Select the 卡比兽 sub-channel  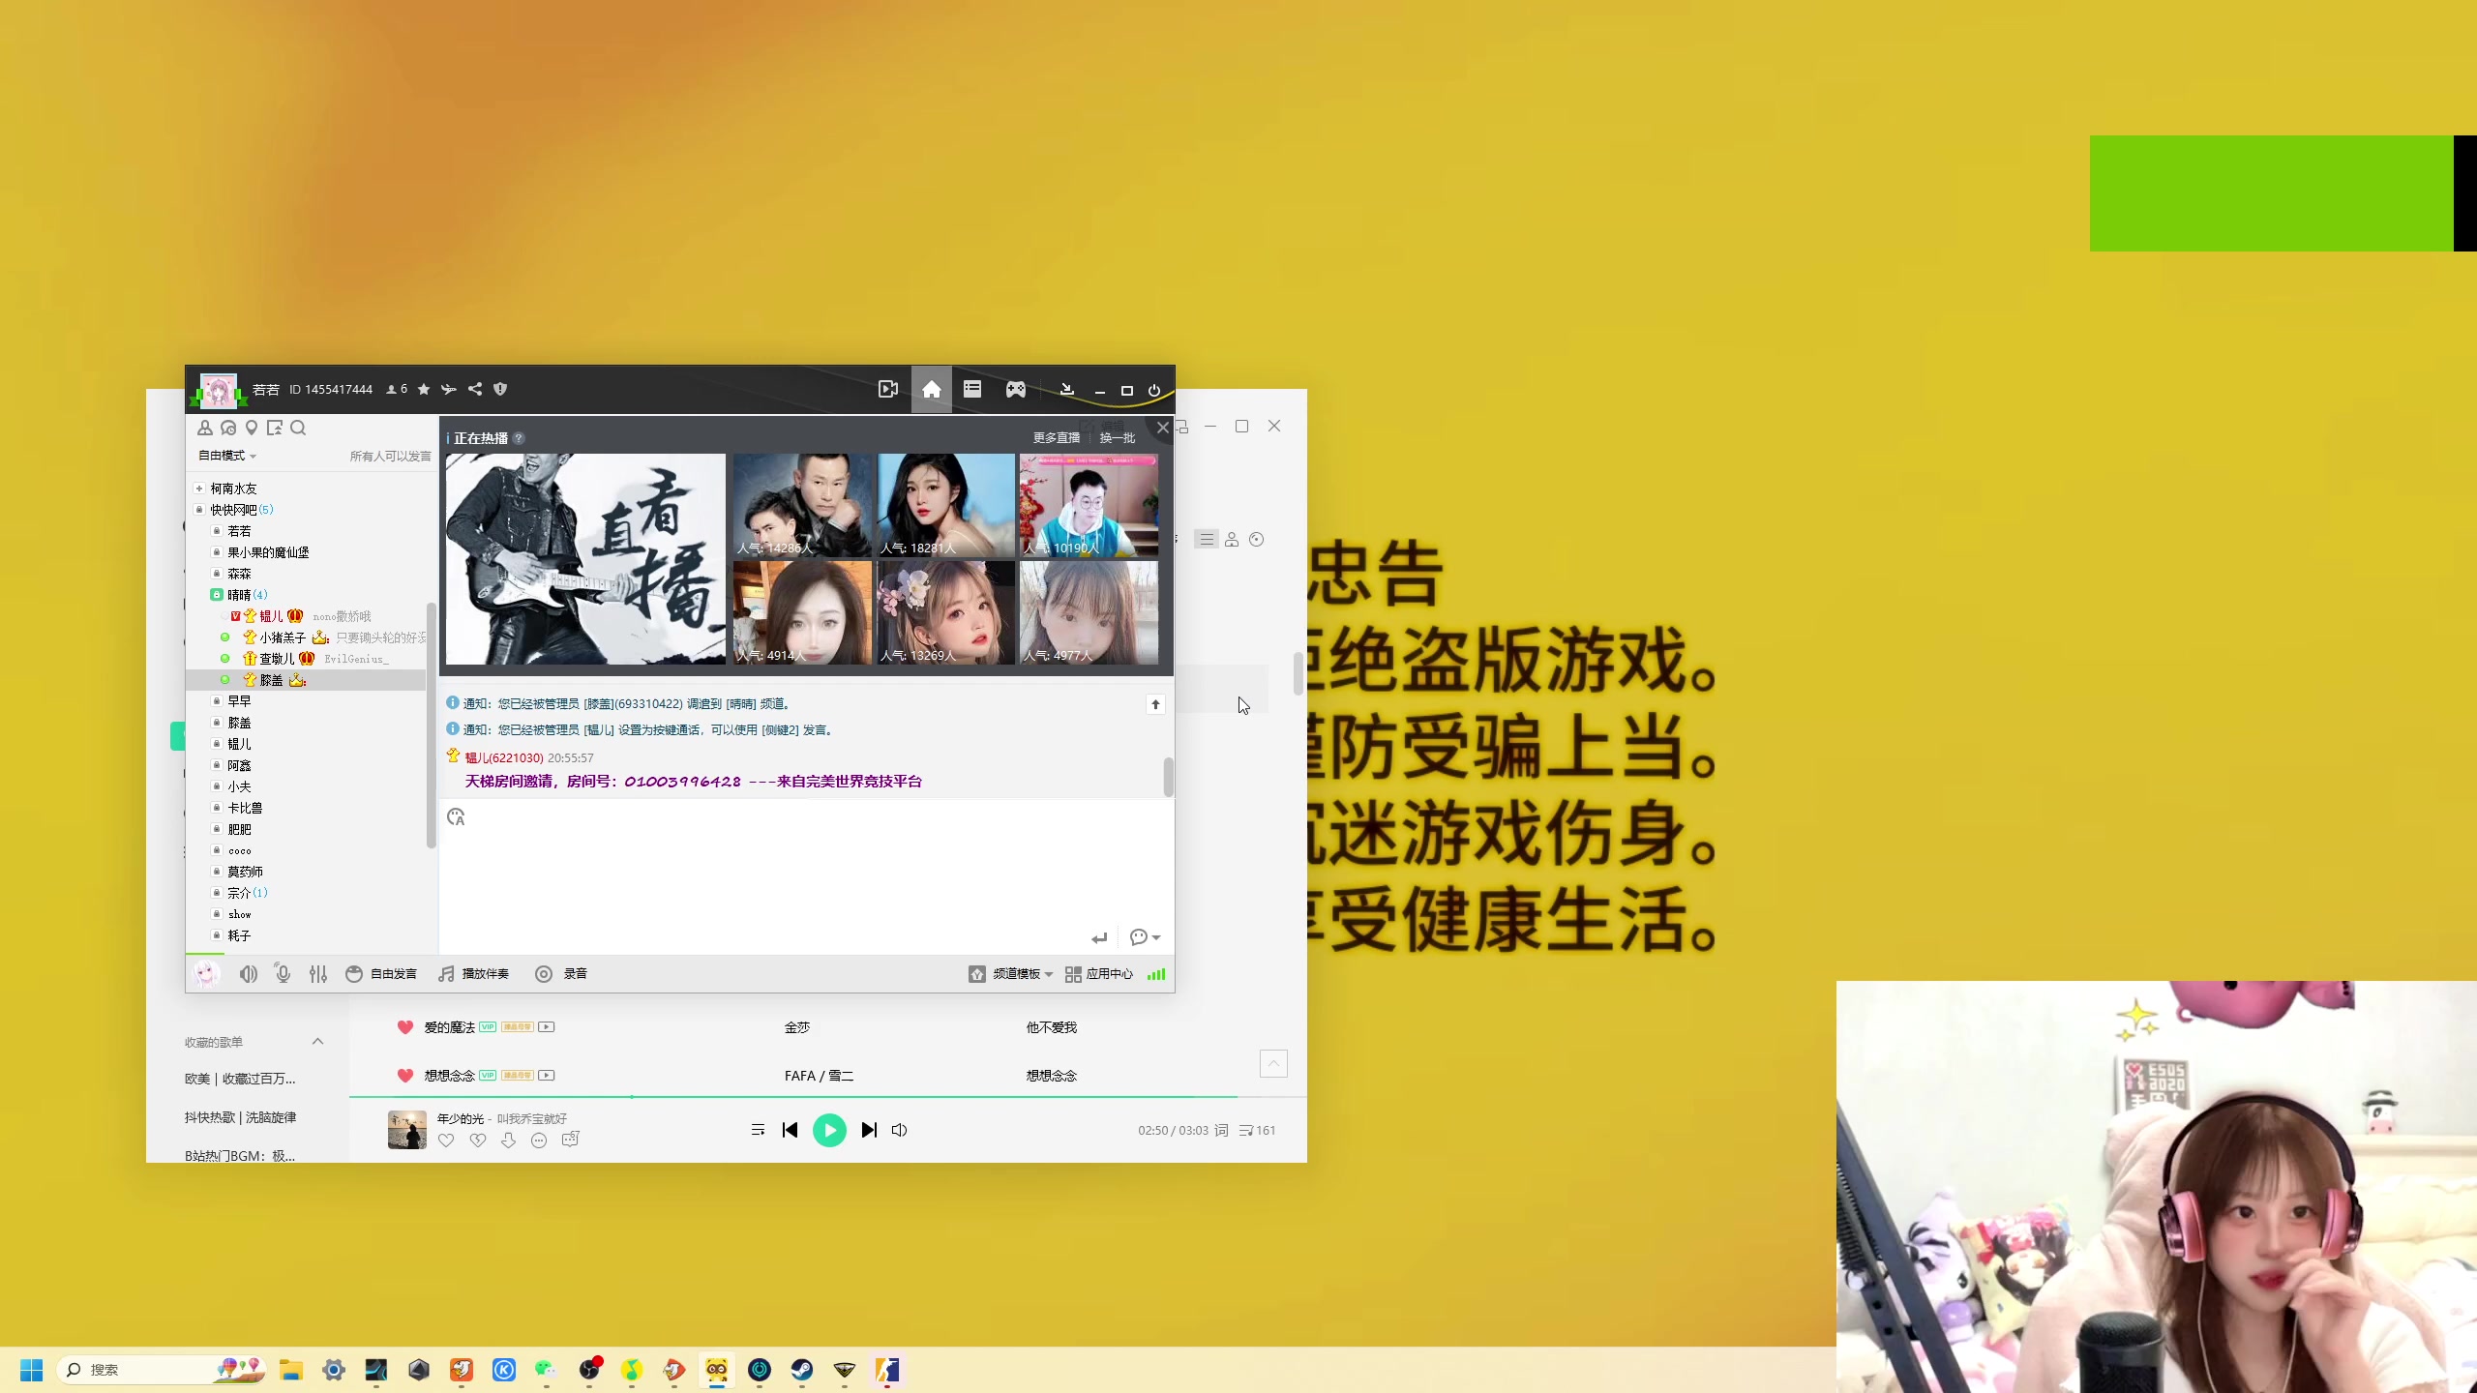(245, 808)
